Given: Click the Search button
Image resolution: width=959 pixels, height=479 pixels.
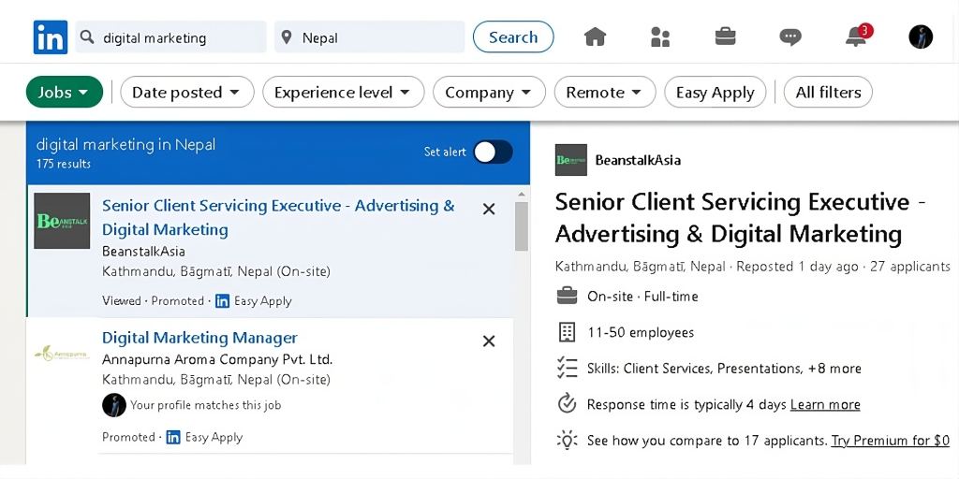Looking at the screenshot, I should 513,37.
